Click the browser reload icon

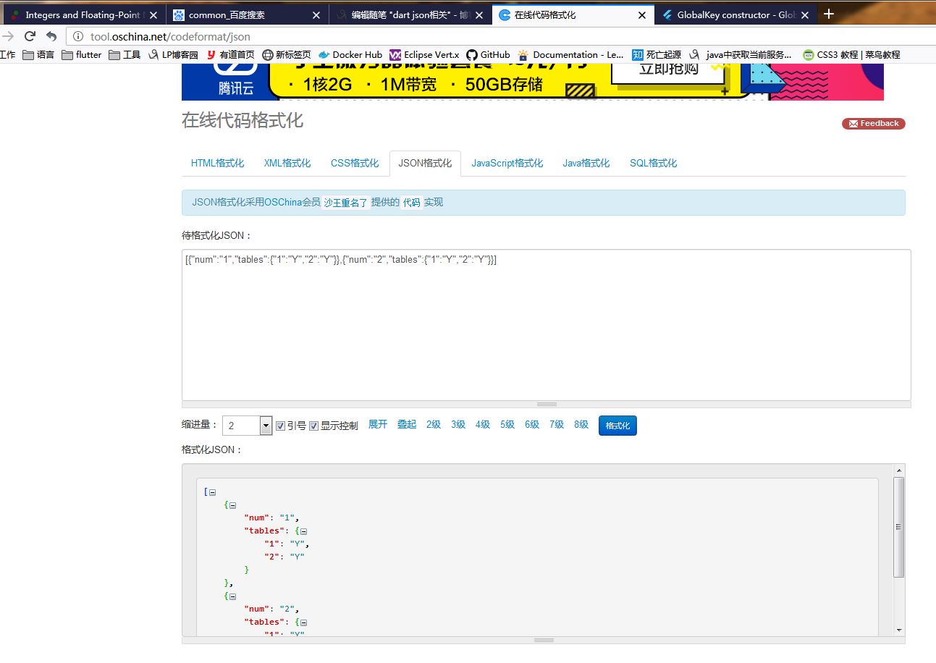point(30,36)
